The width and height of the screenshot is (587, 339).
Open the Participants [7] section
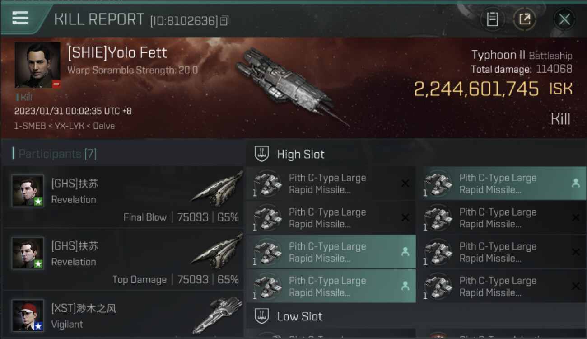(57, 154)
